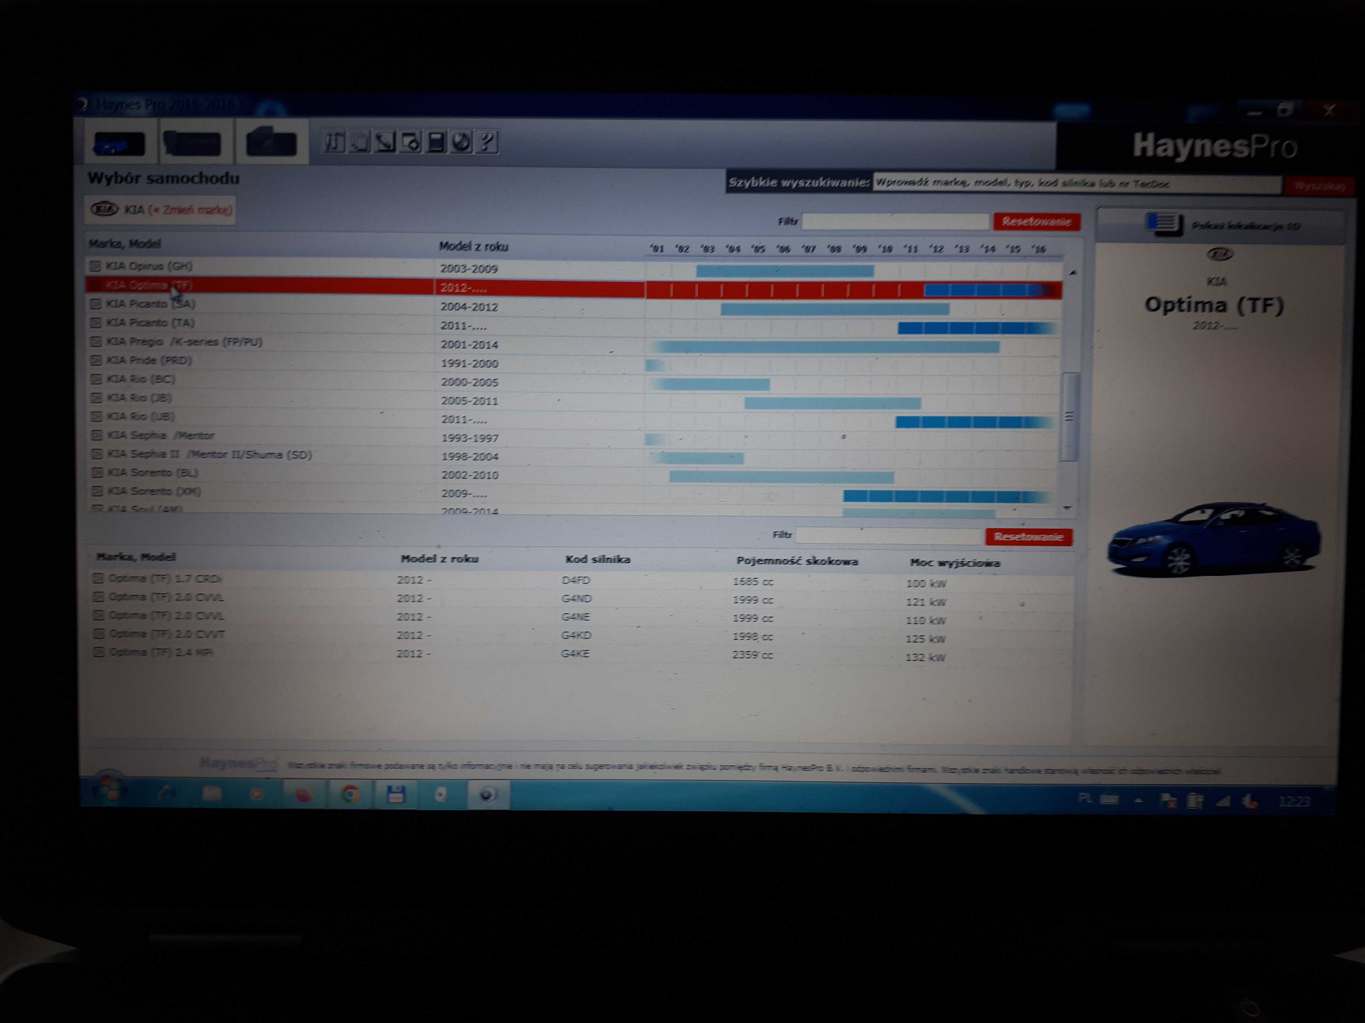1365x1023 pixels.
Task: Open the screen settings toolbar icon
Action: [x=410, y=142]
